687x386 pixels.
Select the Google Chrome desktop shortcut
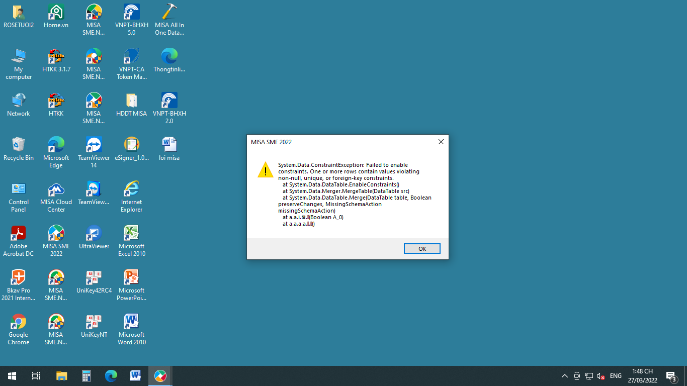click(19, 330)
